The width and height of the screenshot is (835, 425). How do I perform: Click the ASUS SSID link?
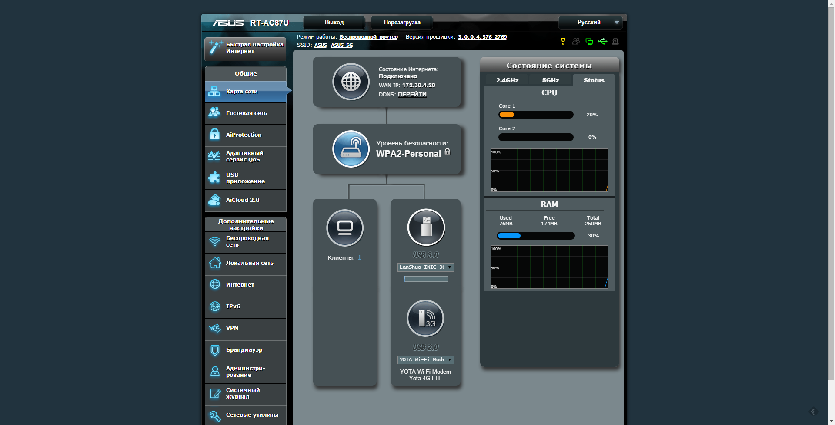click(x=321, y=45)
